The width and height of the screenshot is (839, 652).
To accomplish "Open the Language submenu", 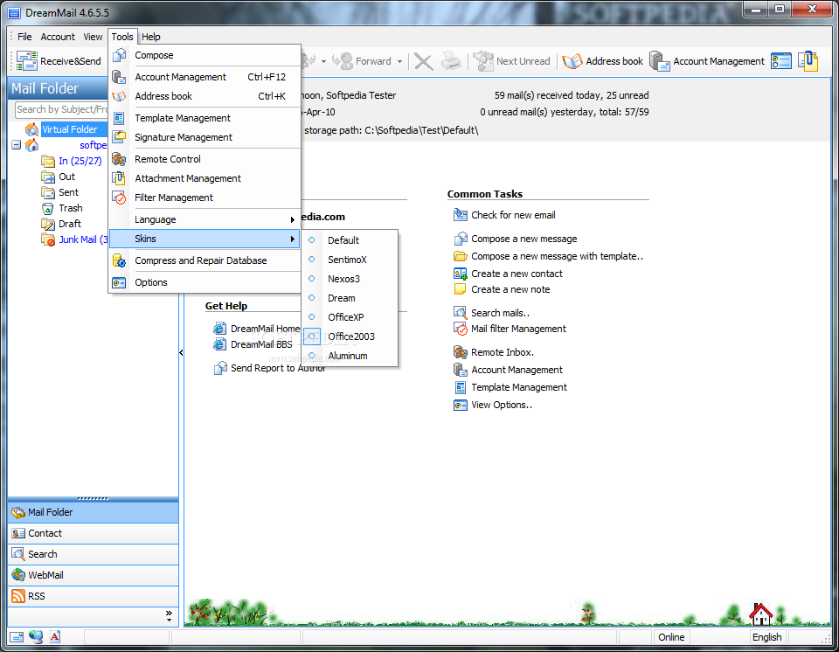I will [205, 219].
